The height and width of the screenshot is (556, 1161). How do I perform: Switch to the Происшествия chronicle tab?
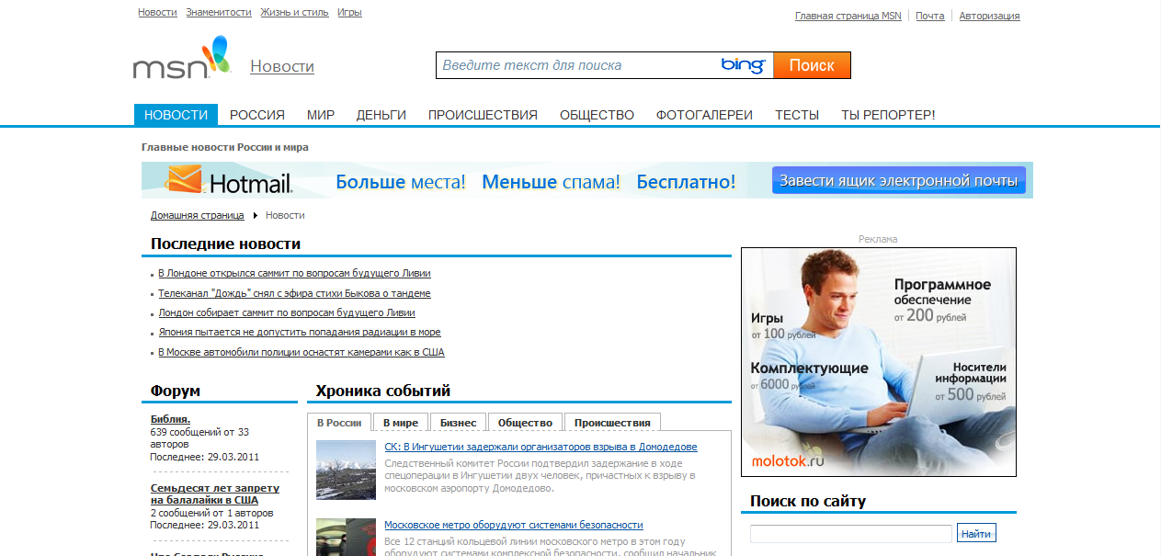point(611,421)
